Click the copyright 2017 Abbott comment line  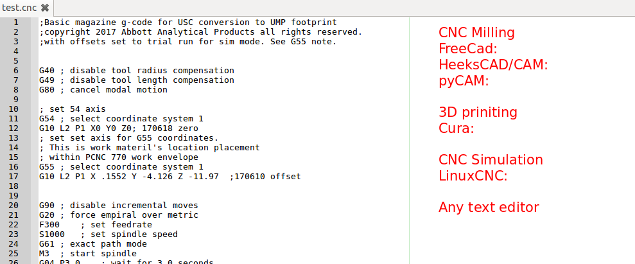200,32
